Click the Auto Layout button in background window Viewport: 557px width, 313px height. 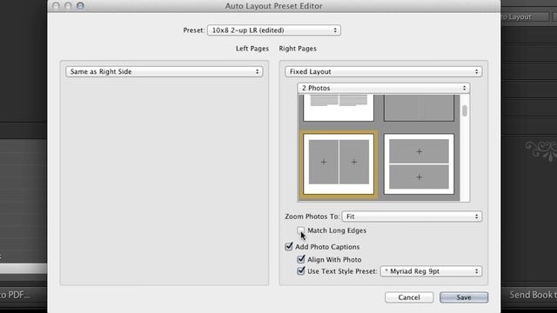524,17
